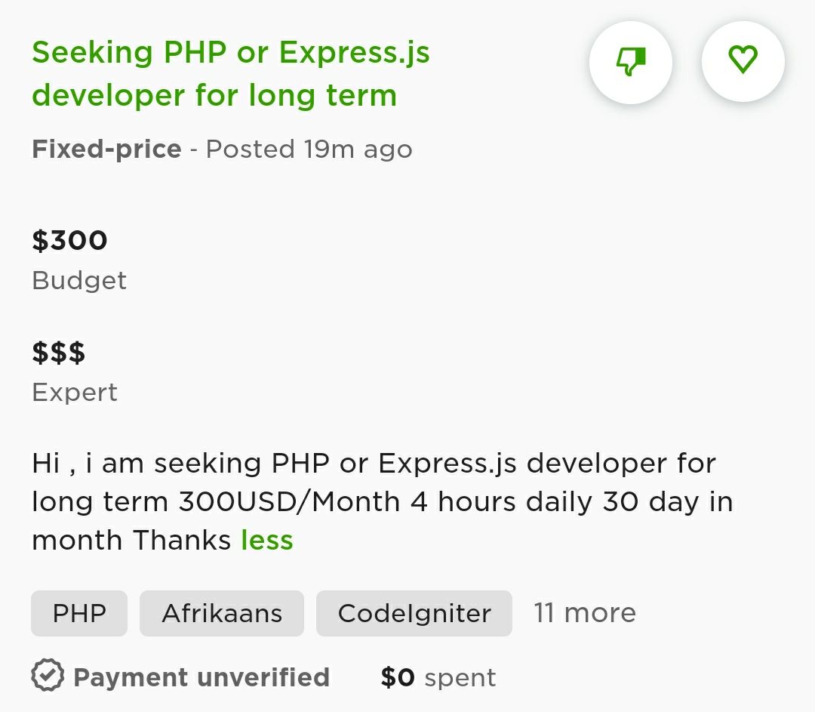
Task: Expand the skills list via '11 more'
Action: 585,612
